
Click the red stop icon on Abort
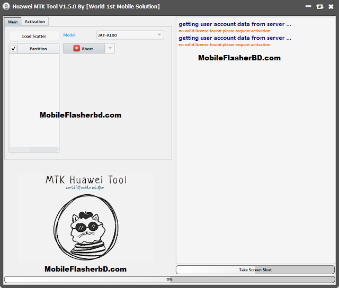76,48
